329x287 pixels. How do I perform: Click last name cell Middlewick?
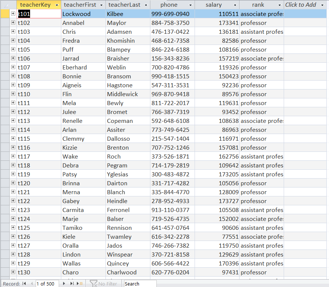(128, 94)
